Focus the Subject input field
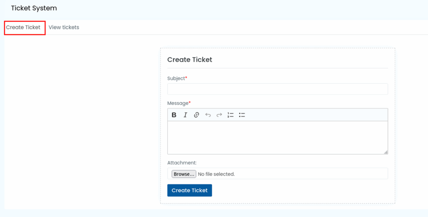Image resolution: width=428 pixels, height=217 pixels. click(x=277, y=89)
